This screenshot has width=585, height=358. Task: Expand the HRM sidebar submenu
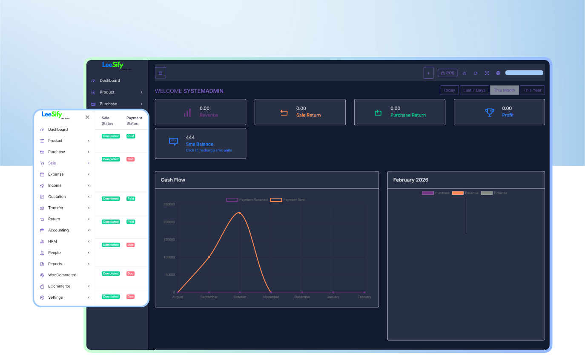(x=89, y=242)
